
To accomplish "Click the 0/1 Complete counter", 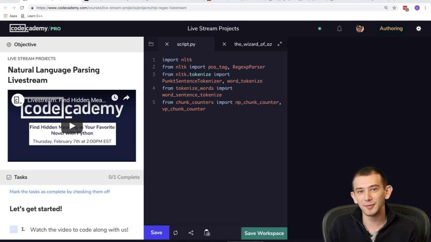I will (x=124, y=177).
